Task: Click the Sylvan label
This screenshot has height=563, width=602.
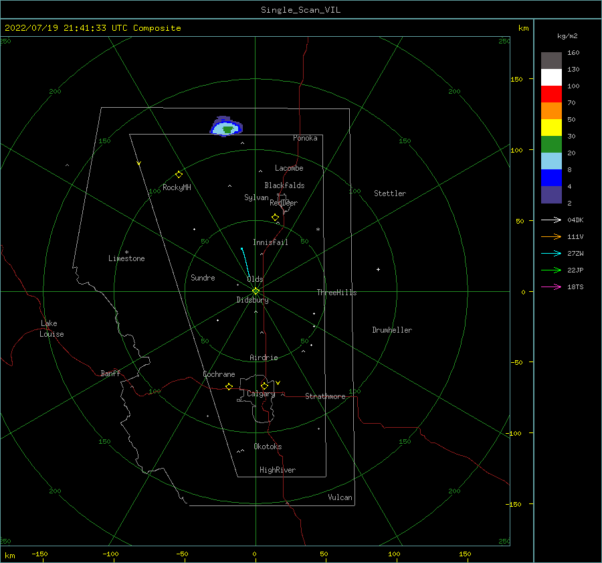Action: point(256,197)
